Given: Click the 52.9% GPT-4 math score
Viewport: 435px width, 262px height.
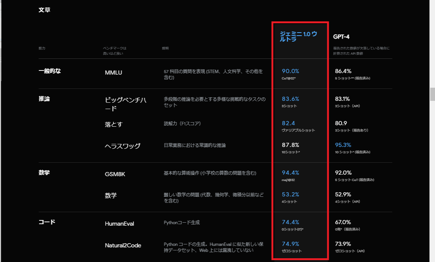Looking at the screenshot, I should tap(343, 195).
